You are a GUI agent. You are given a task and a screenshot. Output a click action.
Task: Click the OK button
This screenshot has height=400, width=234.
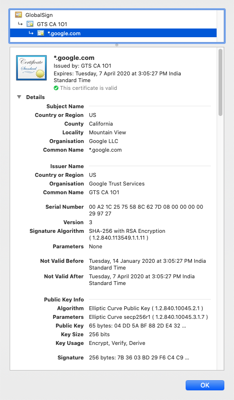pos(205,385)
